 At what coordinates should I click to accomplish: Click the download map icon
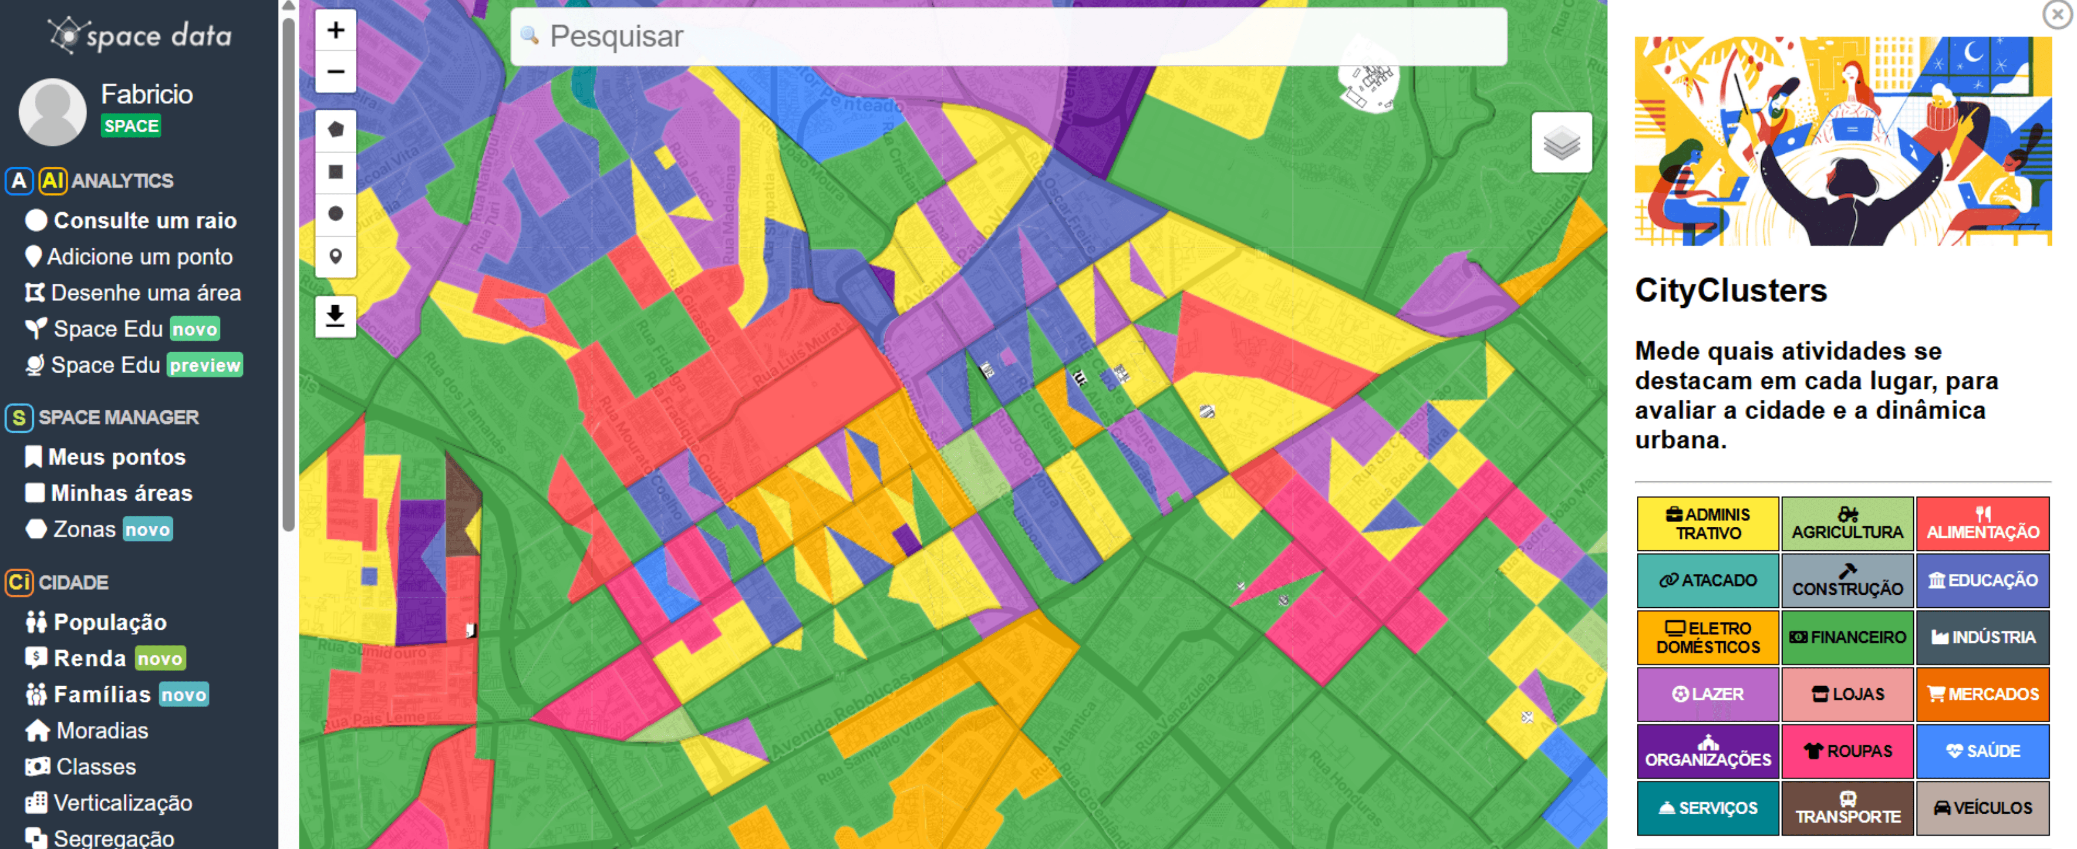click(x=335, y=315)
